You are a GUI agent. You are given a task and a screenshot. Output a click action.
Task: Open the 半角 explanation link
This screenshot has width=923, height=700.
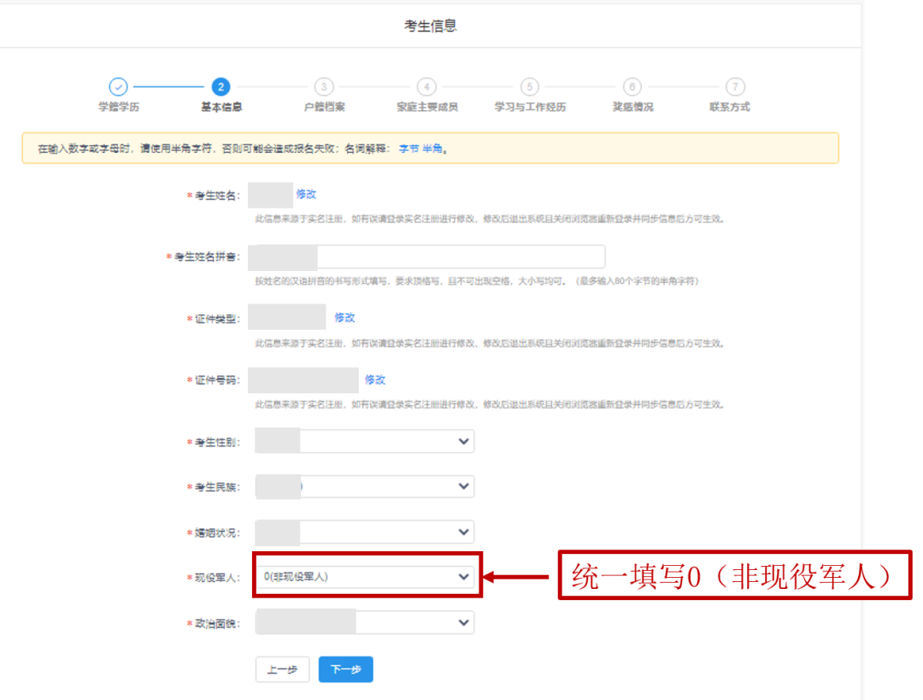pyautogui.click(x=432, y=149)
